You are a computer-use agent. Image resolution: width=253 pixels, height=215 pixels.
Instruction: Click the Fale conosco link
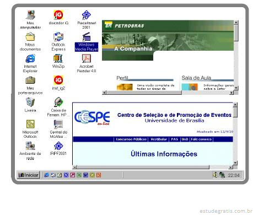(201, 139)
